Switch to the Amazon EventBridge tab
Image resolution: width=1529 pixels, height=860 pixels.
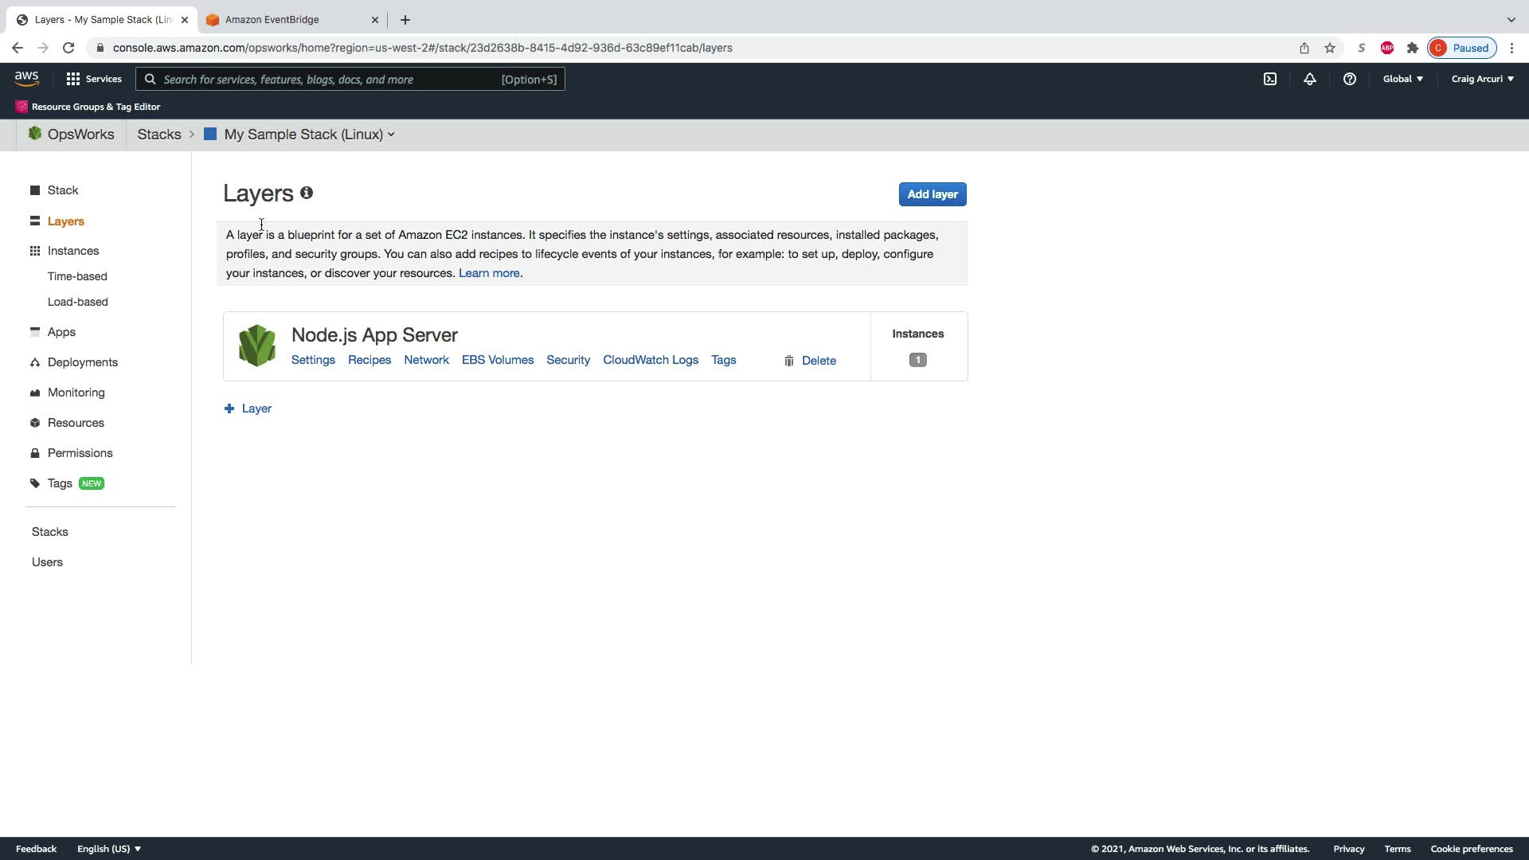[272, 20]
